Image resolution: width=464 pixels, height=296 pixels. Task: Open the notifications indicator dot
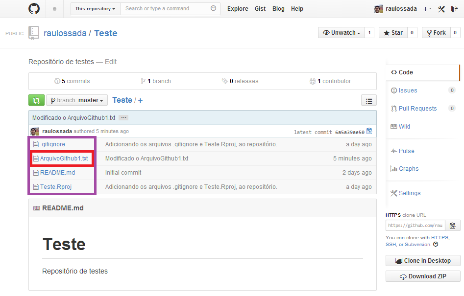point(54,9)
